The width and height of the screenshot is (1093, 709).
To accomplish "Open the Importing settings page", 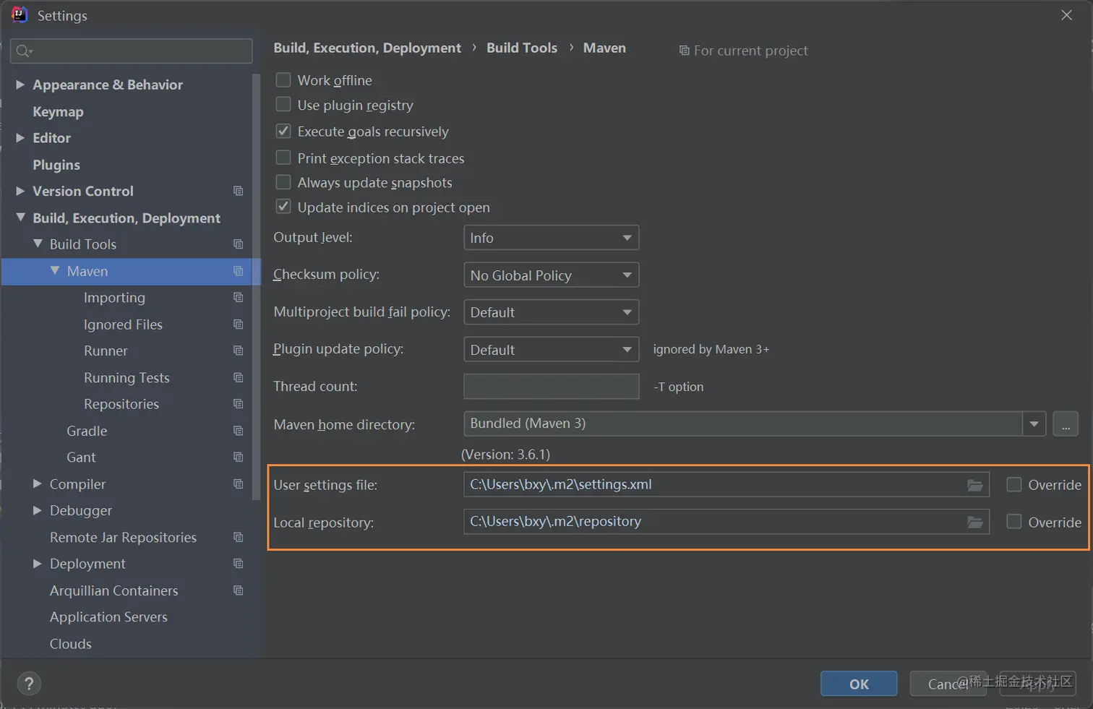I will point(114,298).
